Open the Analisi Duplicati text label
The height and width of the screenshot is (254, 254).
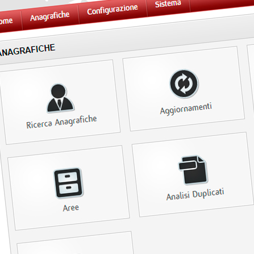click(195, 194)
